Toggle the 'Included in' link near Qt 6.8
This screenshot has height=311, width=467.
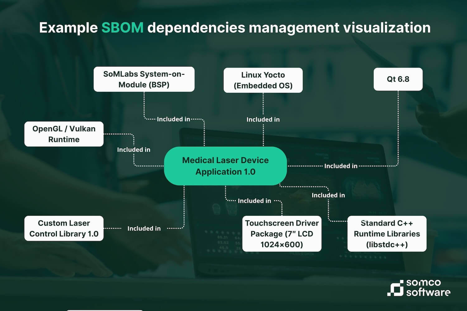340,166
